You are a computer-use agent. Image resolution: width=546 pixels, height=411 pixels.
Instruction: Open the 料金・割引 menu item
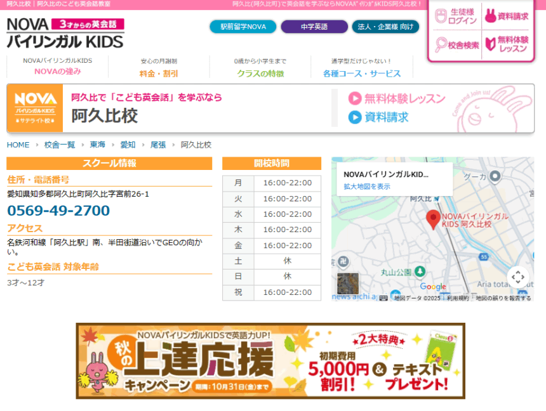tap(159, 74)
